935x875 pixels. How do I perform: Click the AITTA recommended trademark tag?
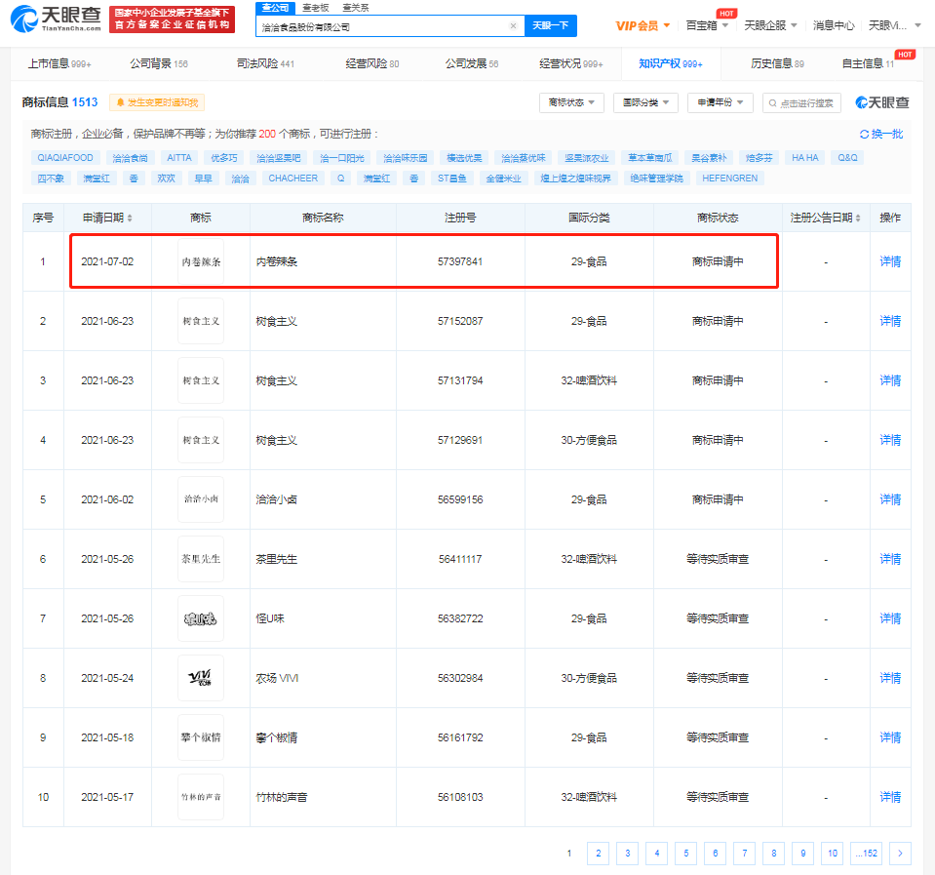[x=178, y=158]
